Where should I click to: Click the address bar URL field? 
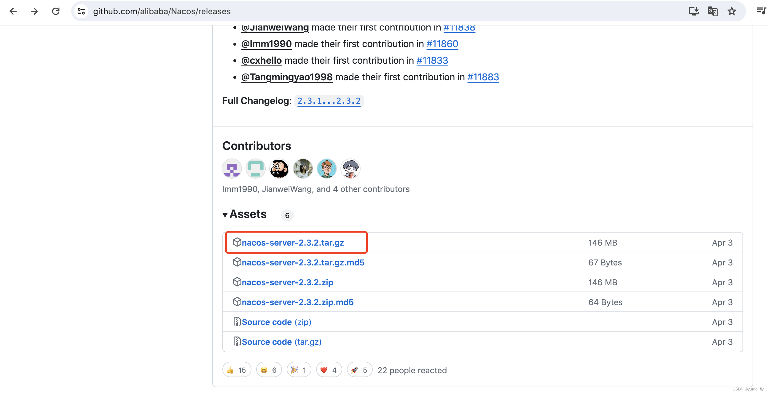[358, 11]
